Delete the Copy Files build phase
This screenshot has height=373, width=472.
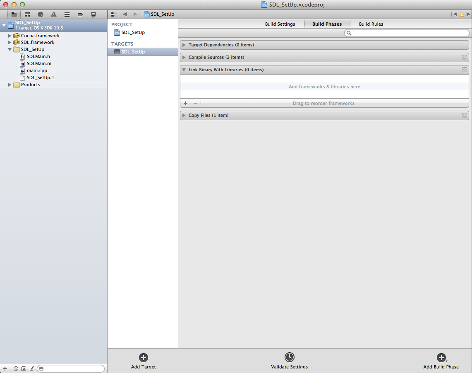465,115
